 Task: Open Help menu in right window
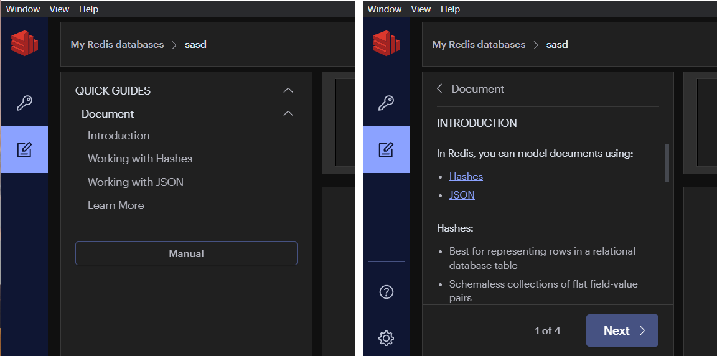tap(451, 9)
